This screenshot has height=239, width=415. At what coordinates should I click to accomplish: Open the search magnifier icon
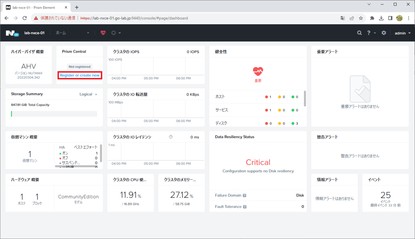pyautogui.click(x=360, y=33)
